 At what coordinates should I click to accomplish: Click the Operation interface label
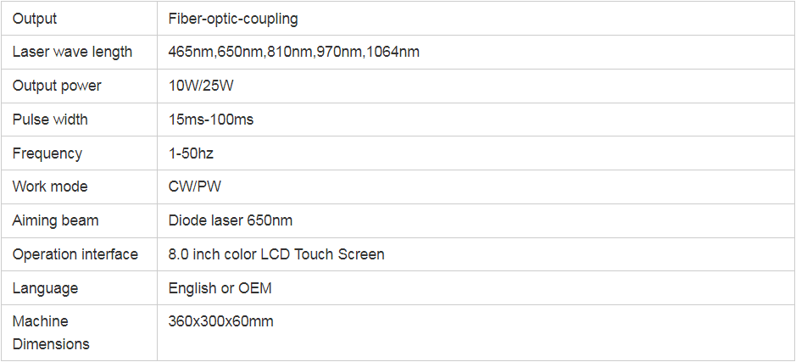coord(75,254)
